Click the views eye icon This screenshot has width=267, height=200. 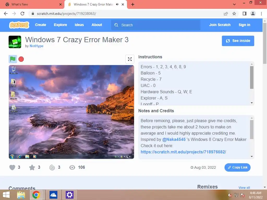(x=72, y=167)
